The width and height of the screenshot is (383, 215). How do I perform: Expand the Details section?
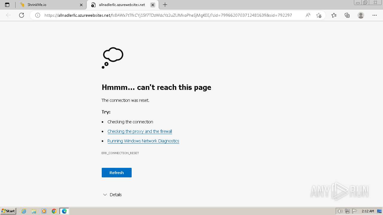113,195
